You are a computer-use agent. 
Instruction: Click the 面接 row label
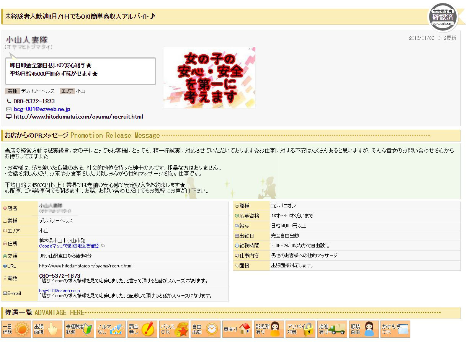coord(245,265)
